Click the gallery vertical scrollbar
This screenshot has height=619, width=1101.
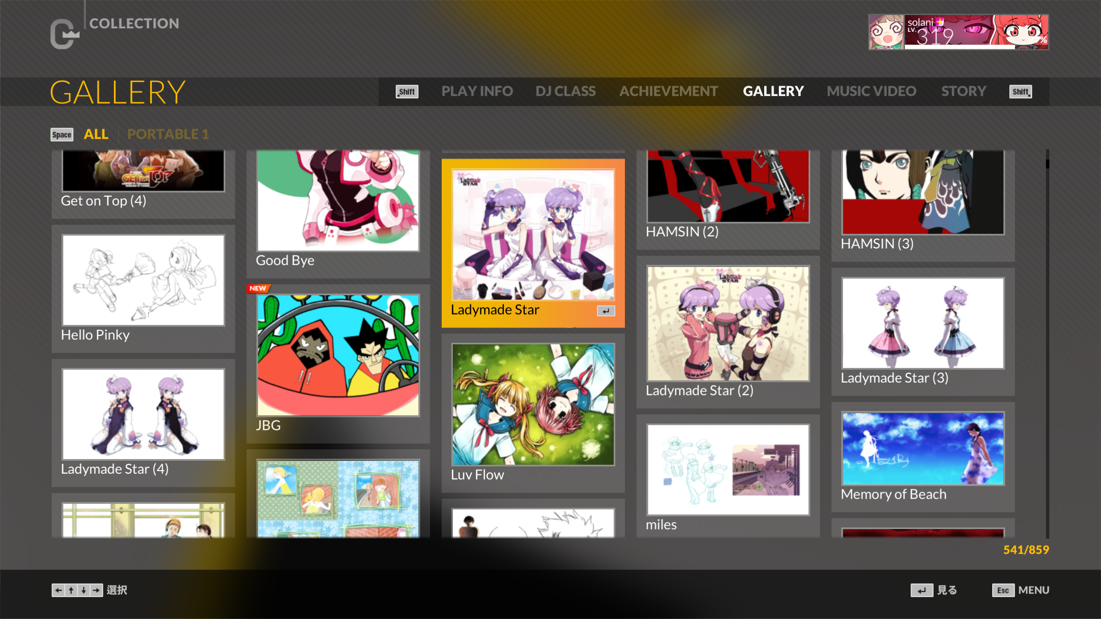(1047, 344)
